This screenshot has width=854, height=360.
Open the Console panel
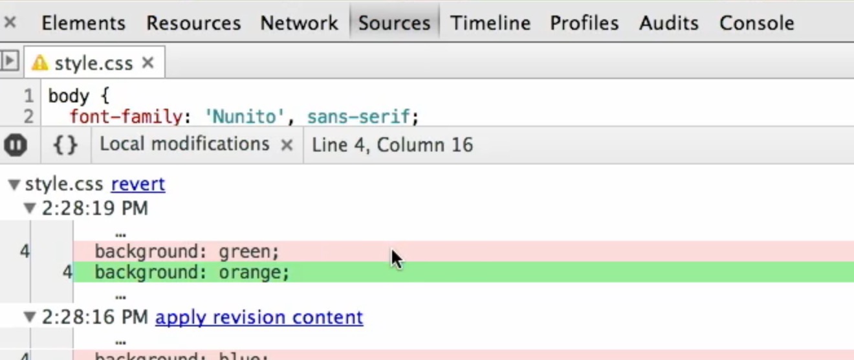tap(756, 23)
